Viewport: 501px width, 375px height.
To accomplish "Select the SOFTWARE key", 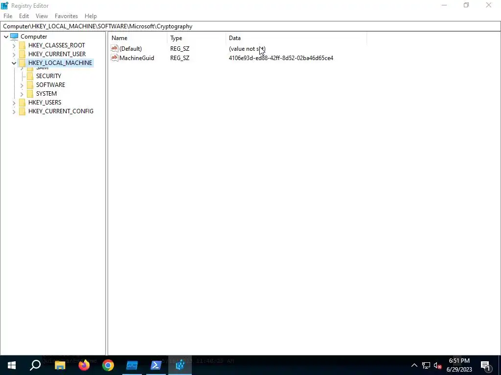I will click(50, 85).
